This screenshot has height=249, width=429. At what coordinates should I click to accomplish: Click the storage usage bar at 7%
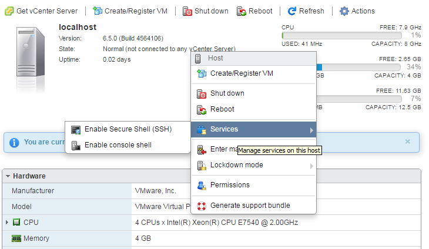(x=359, y=99)
